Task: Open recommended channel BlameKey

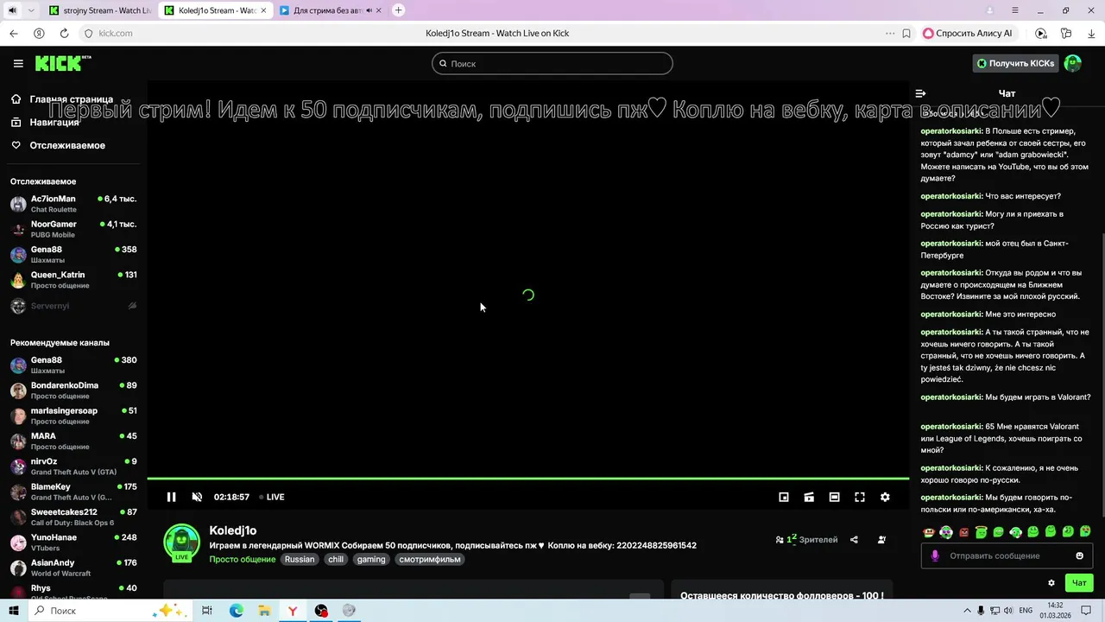Action: click(73, 492)
